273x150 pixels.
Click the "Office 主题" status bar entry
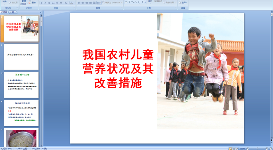(22, 149)
